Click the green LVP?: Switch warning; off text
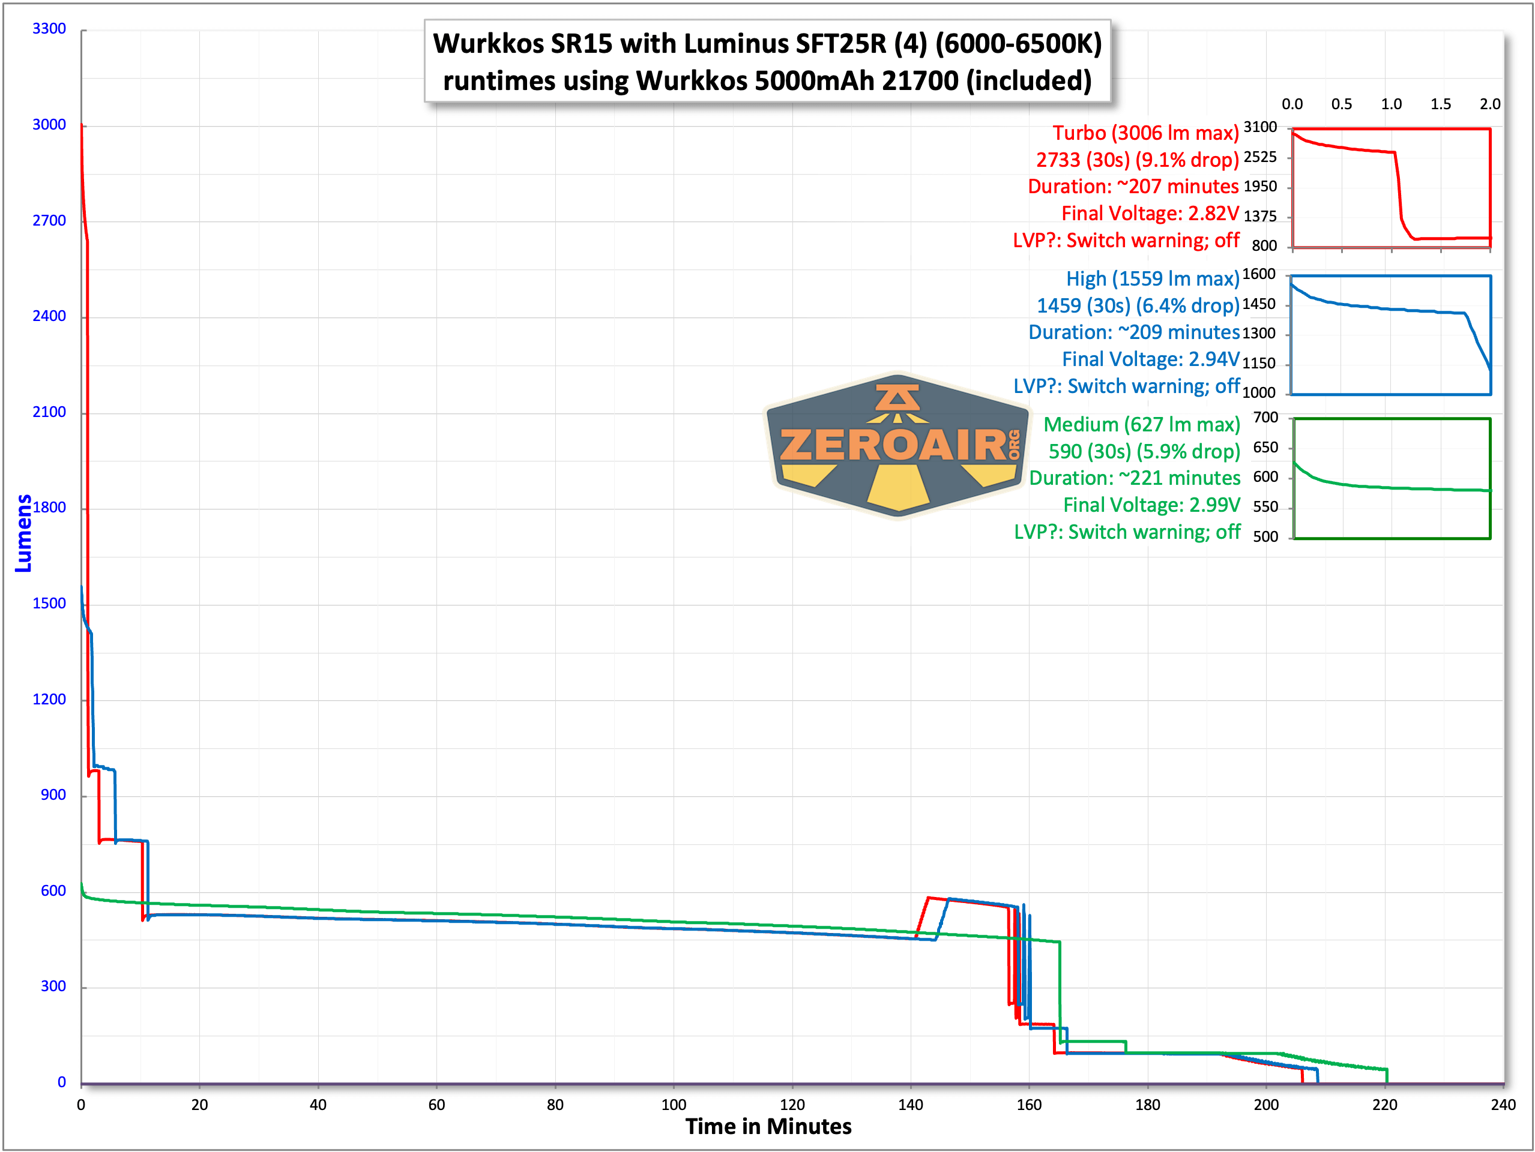Viewport: 1535px width, 1152px height. [1127, 532]
